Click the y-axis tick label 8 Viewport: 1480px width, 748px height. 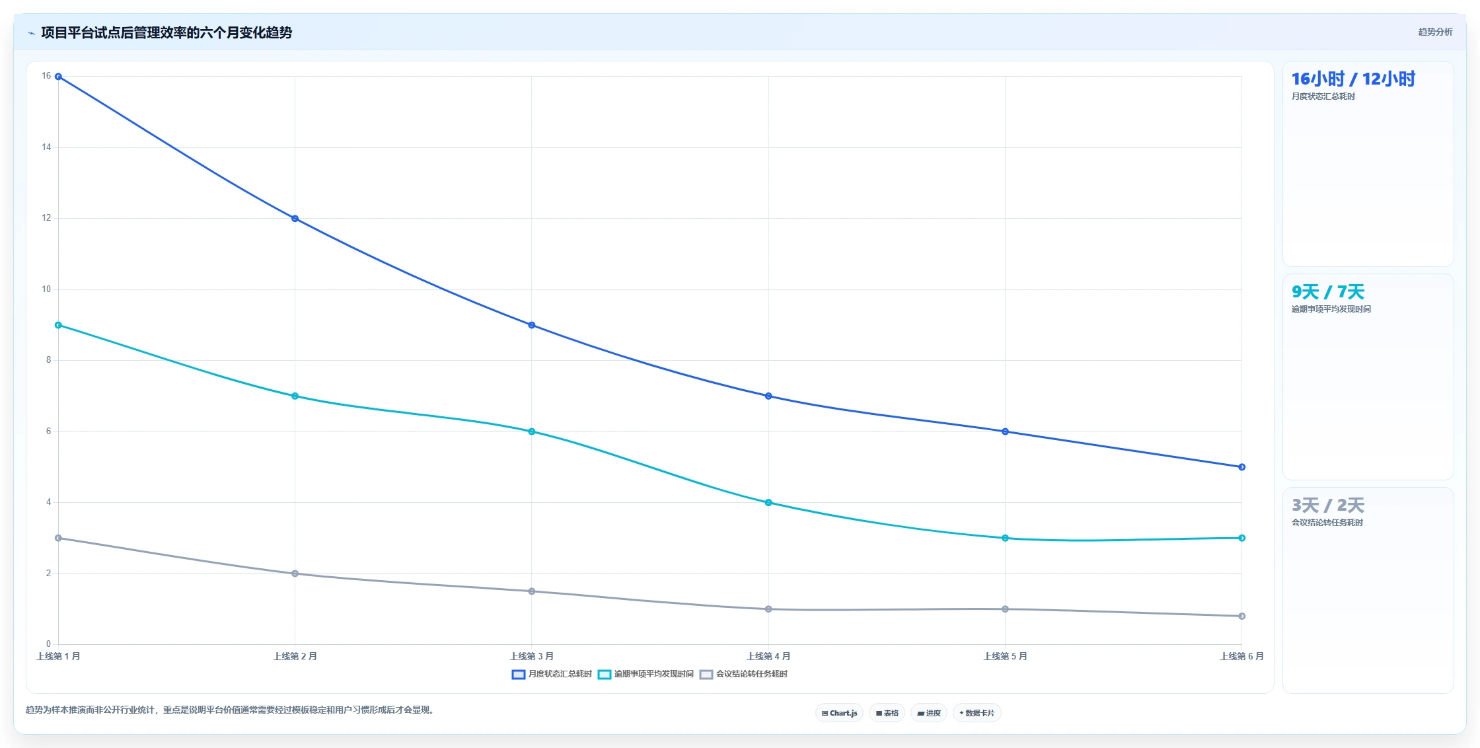48,360
